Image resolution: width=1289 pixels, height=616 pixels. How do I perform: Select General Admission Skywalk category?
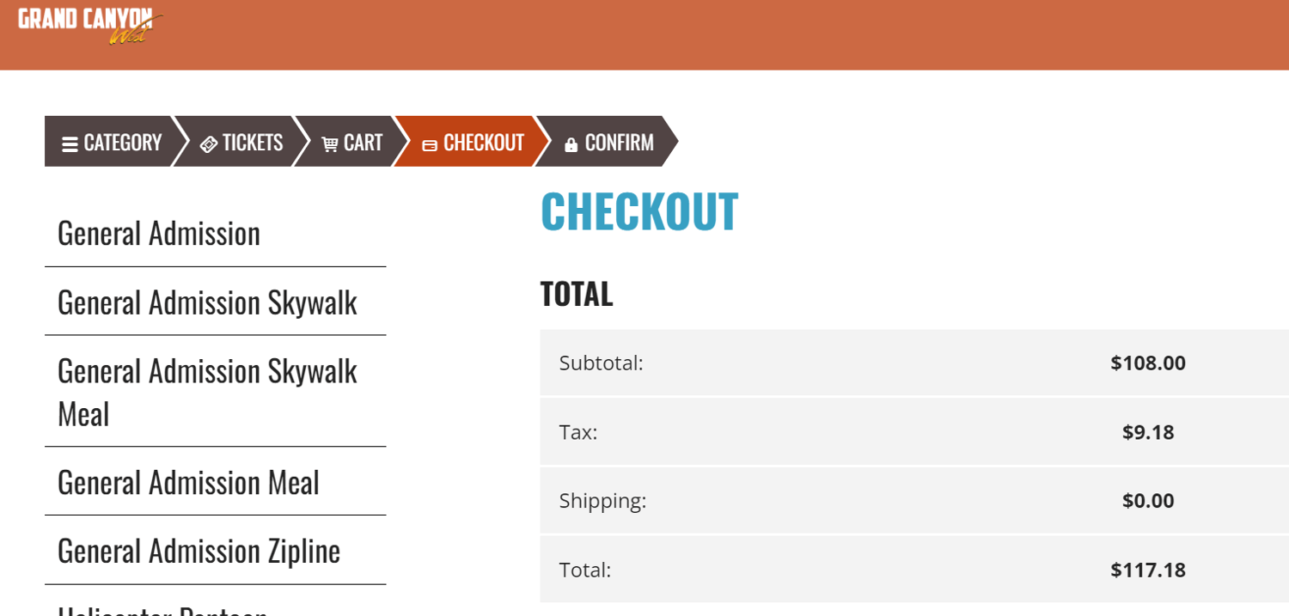[x=206, y=302]
